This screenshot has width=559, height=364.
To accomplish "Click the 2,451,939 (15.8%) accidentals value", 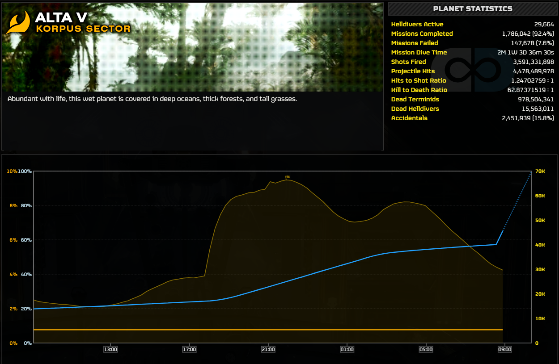I will (x=528, y=118).
